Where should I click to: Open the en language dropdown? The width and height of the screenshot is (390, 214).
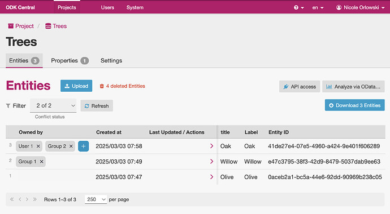(318, 7)
